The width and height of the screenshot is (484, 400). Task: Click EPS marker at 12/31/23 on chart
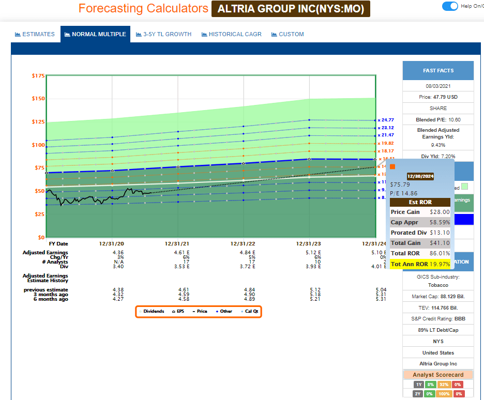(x=309, y=159)
